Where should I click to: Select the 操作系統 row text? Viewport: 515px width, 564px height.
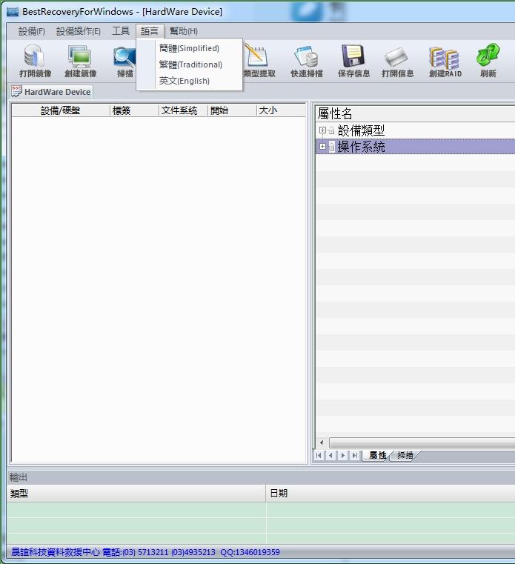(x=361, y=147)
